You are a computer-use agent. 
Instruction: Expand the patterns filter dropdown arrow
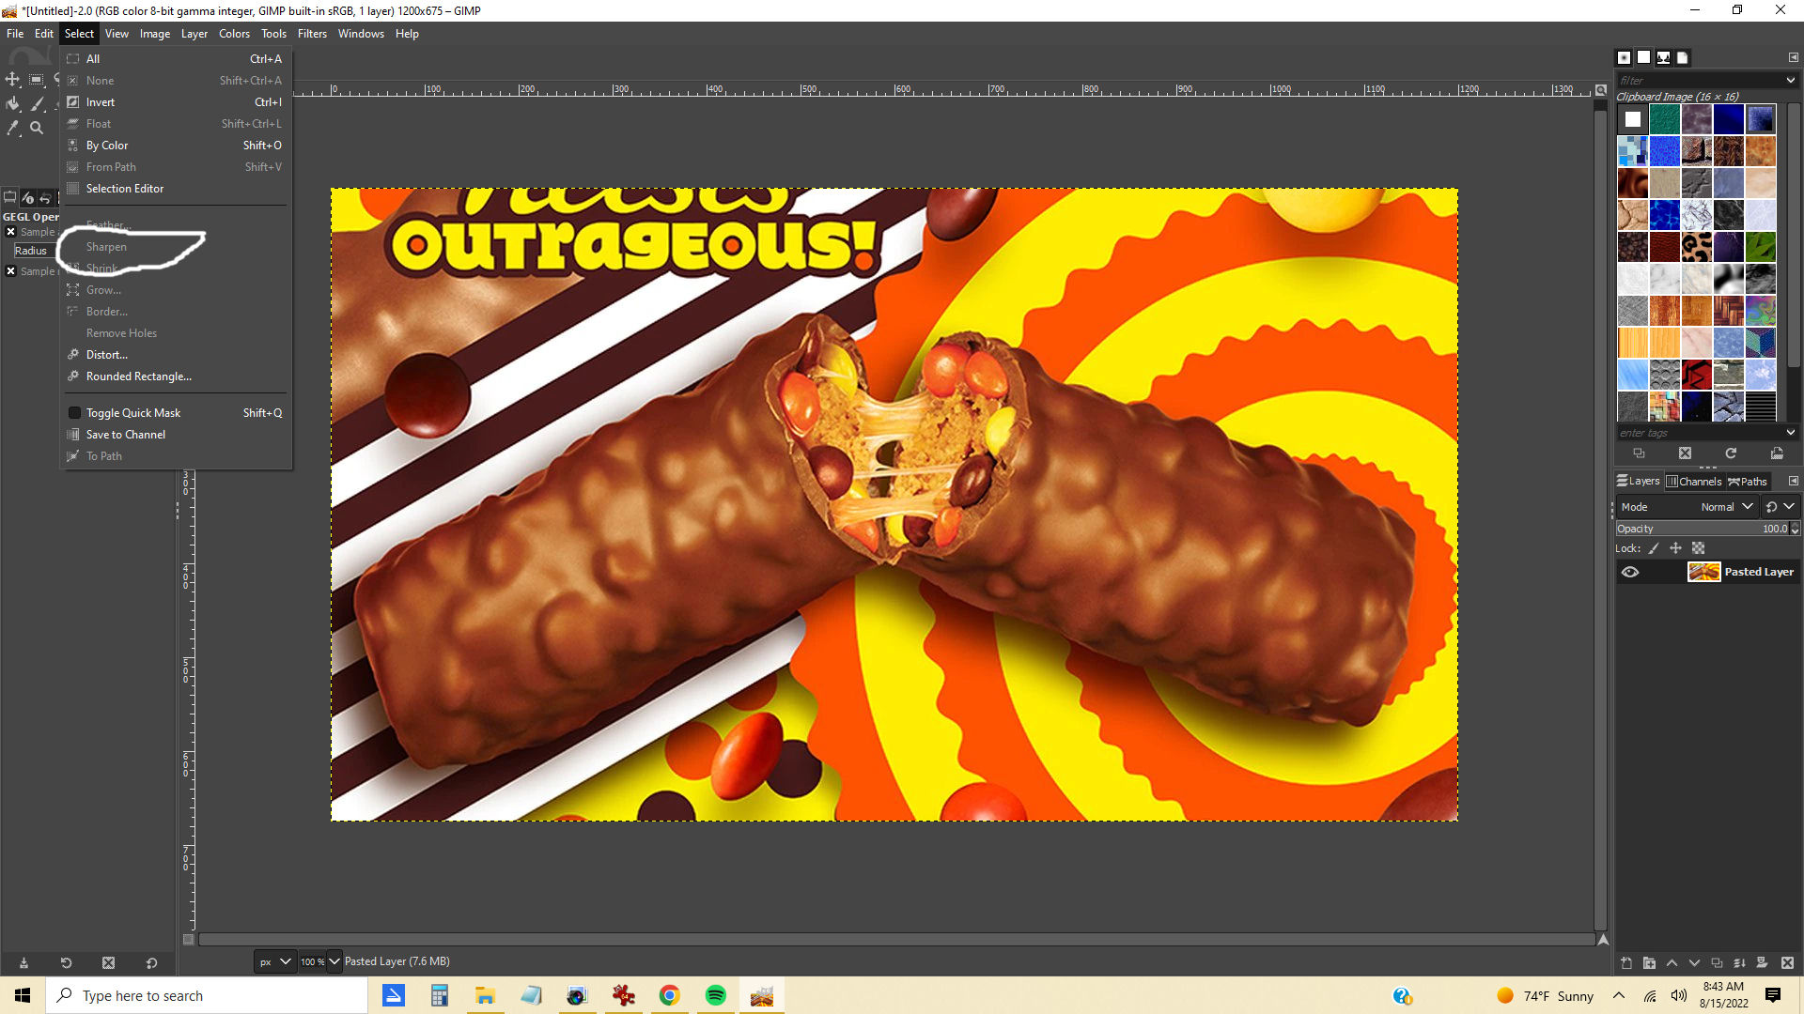(1790, 81)
